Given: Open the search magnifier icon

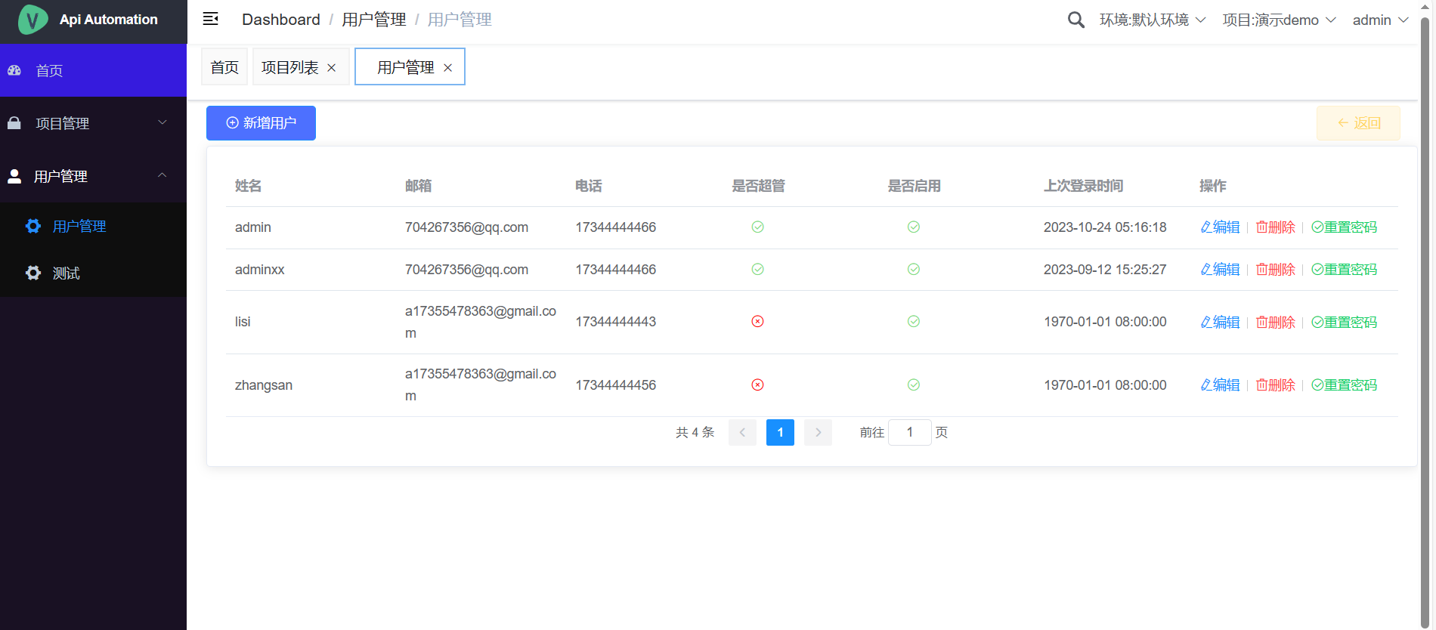Looking at the screenshot, I should coord(1075,20).
